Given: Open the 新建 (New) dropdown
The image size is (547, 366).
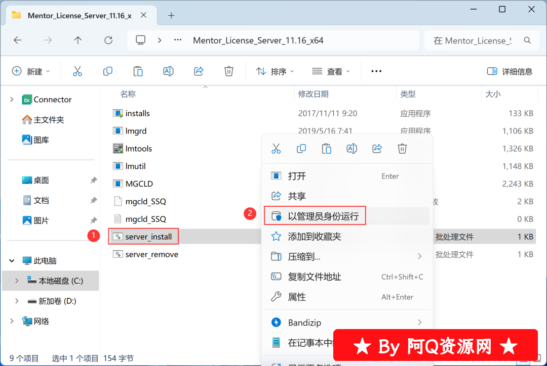Looking at the screenshot, I should [x=31, y=71].
